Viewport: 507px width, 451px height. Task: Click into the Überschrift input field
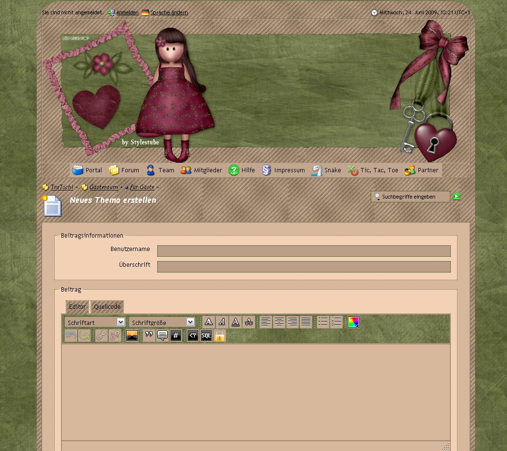click(304, 266)
